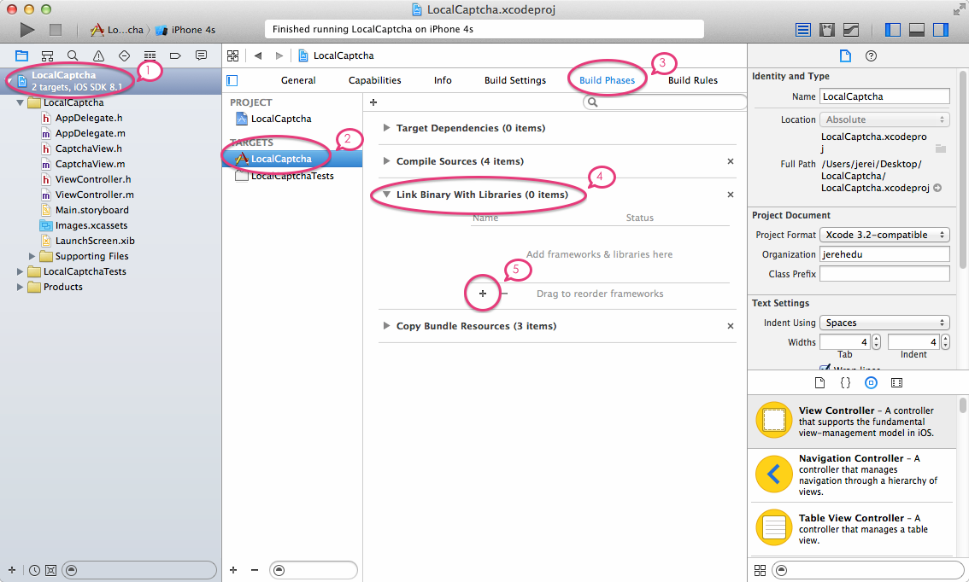Image resolution: width=969 pixels, height=582 pixels.
Task: Show the Object library
Action: pos(871,382)
